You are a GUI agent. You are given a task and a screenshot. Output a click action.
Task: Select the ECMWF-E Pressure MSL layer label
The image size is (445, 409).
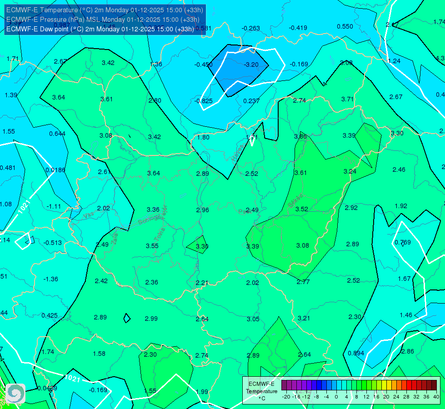103,20
